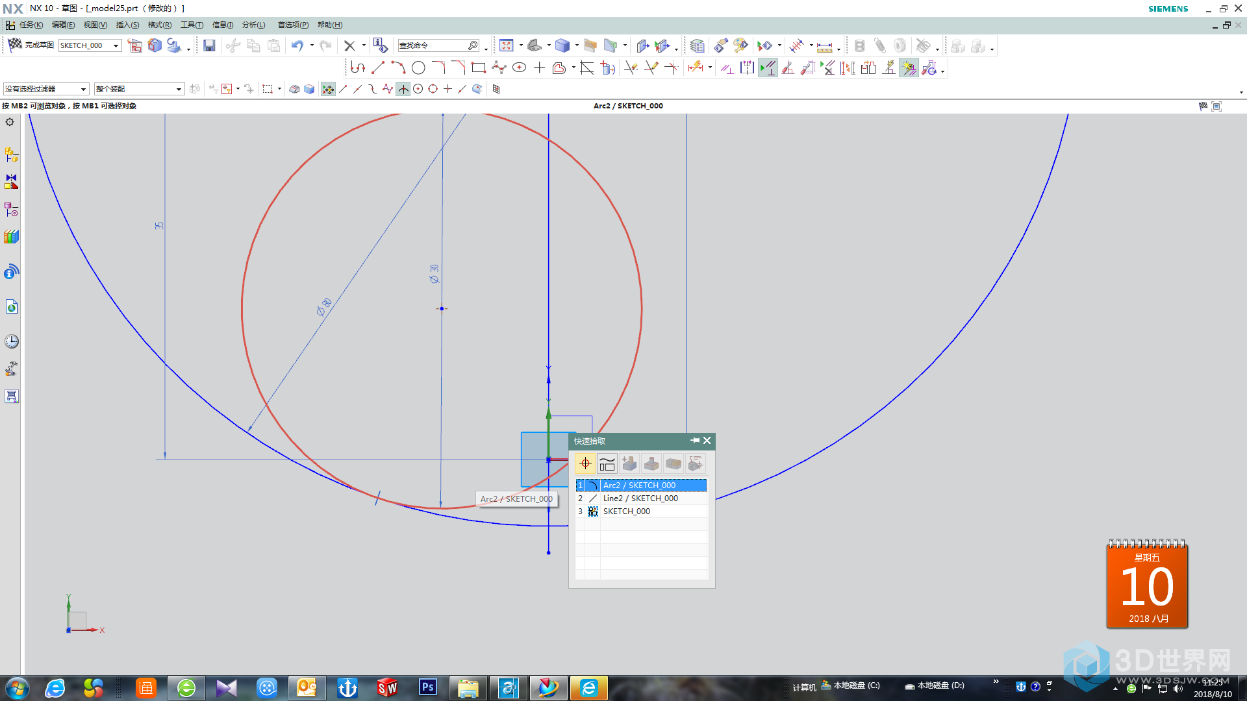Screen dimensions: 1247x701
Task: Click the command finder search field
Action: pos(439,45)
